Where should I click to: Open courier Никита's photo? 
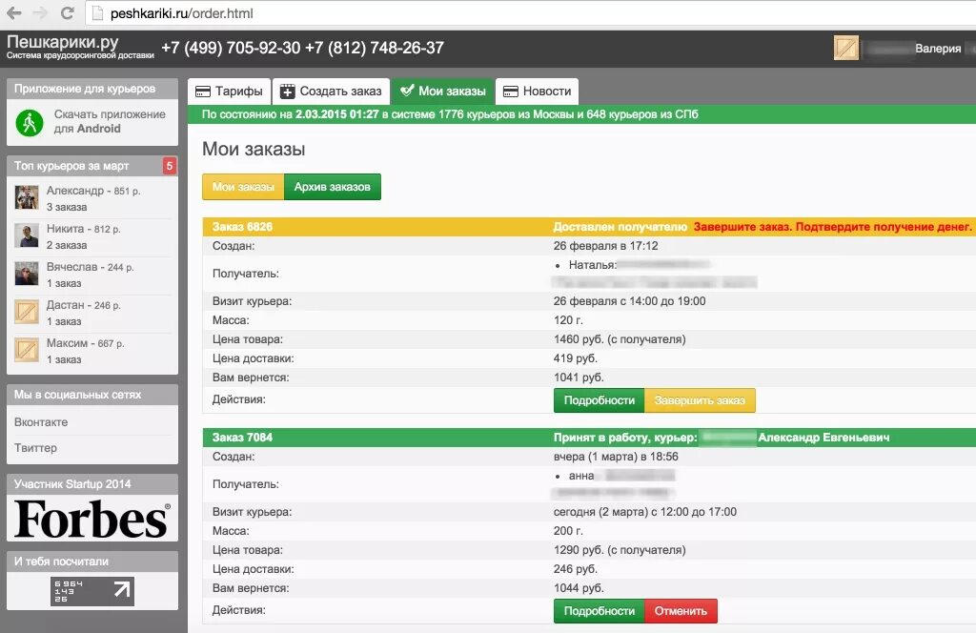(x=27, y=235)
